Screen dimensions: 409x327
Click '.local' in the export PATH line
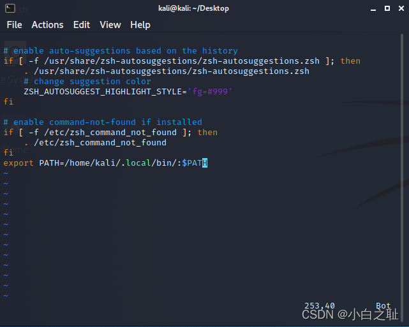(x=136, y=163)
